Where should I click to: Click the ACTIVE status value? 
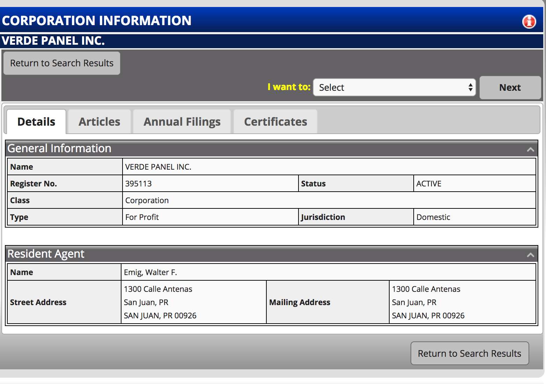(429, 184)
